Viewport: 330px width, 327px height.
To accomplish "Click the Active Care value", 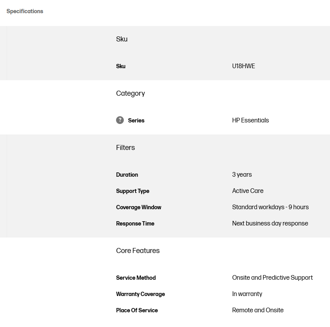I will tap(248, 191).
